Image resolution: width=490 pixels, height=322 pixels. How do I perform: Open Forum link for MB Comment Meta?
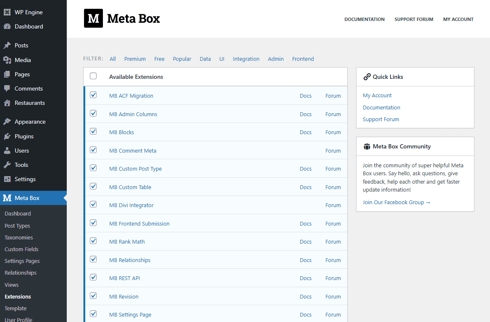[333, 151]
